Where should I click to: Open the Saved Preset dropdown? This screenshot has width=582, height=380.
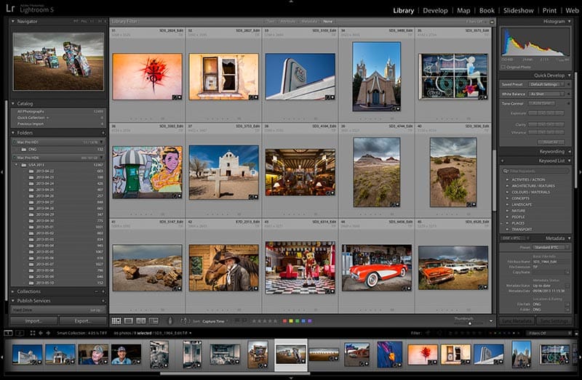pyautogui.click(x=547, y=84)
